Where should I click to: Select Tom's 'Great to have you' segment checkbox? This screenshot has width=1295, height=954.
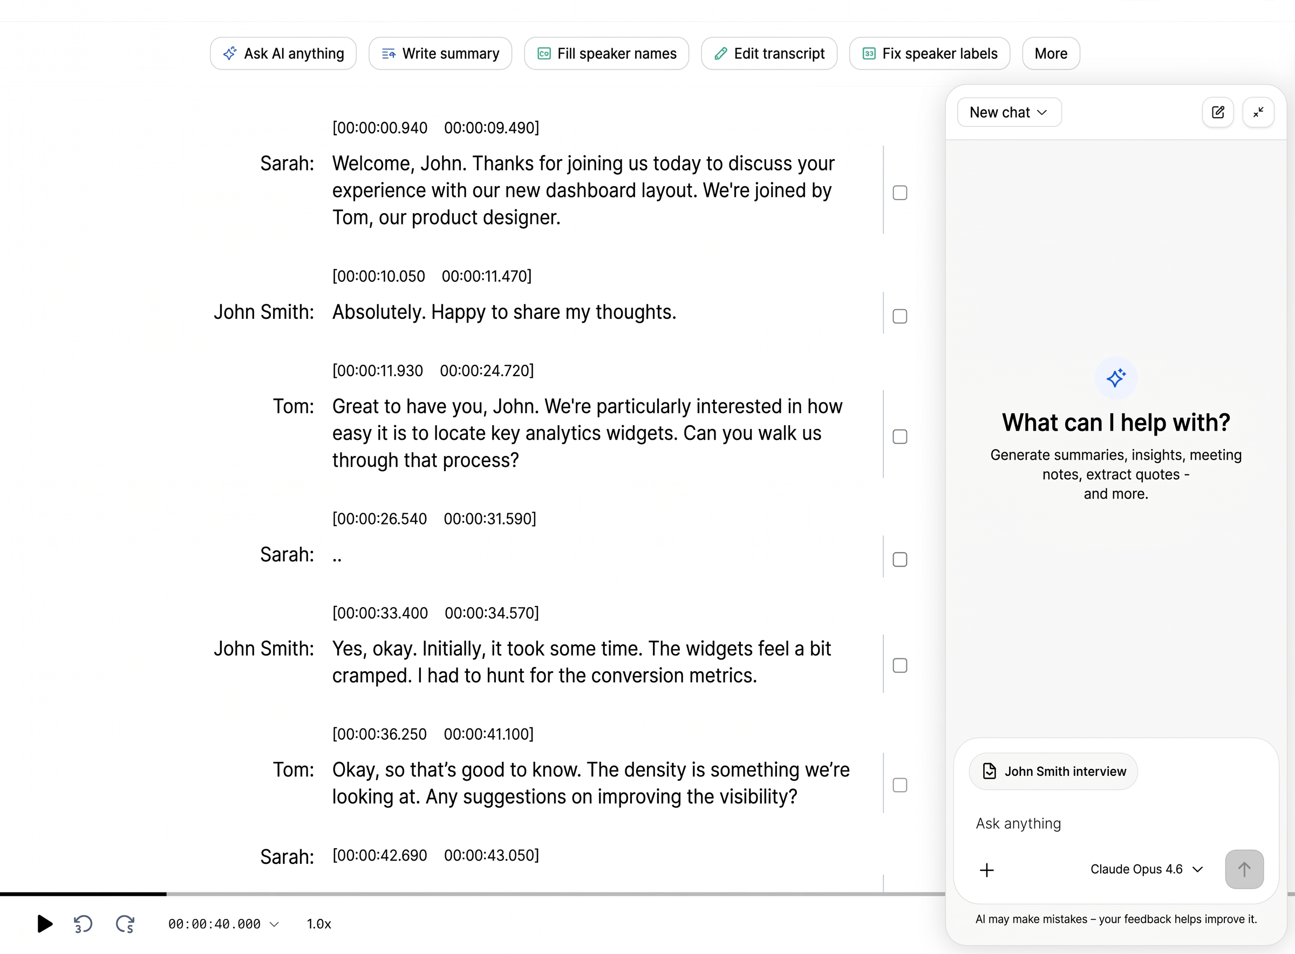(x=899, y=437)
